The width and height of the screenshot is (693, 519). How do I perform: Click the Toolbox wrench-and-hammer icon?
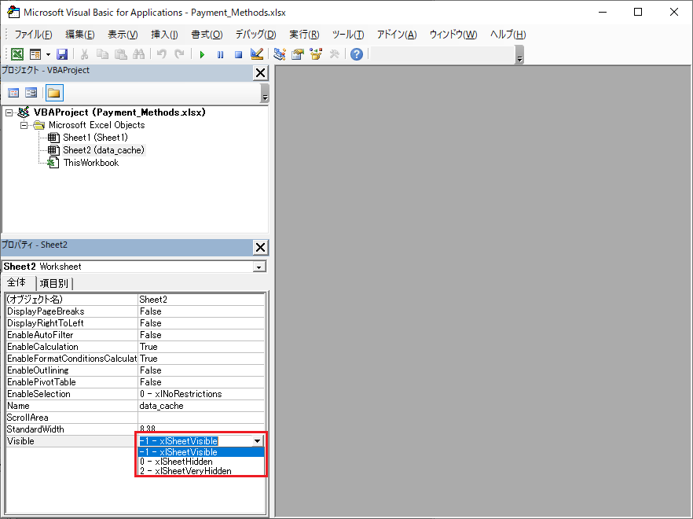pyautogui.click(x=334, y=54)
